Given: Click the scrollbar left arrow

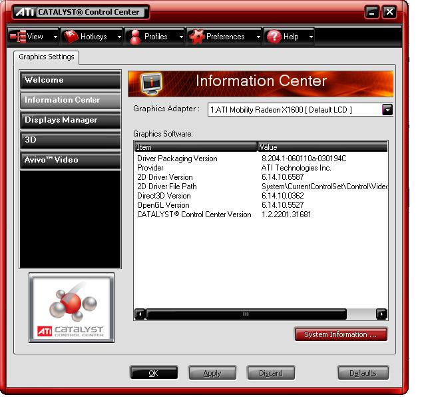Looking at the screenshot, I should click(x=140, y=314).
